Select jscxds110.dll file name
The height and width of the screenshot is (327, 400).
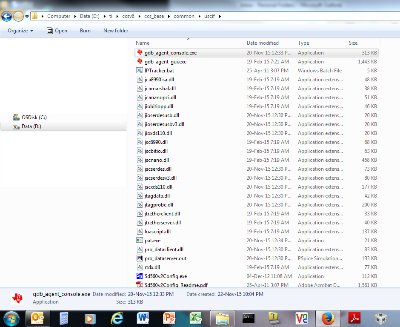[x=158, y=187]
